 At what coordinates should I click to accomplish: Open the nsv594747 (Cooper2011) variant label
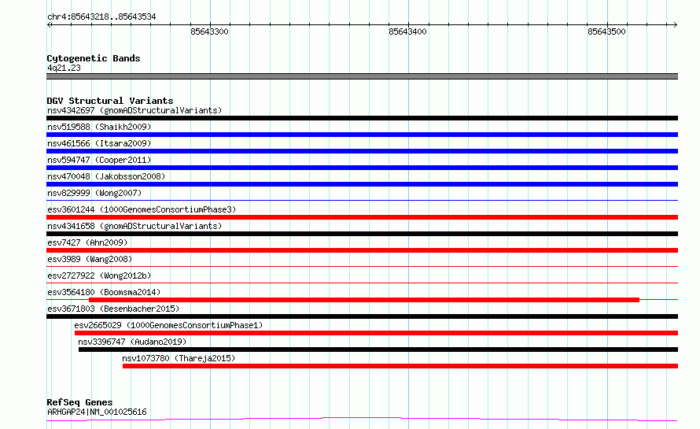99,160
